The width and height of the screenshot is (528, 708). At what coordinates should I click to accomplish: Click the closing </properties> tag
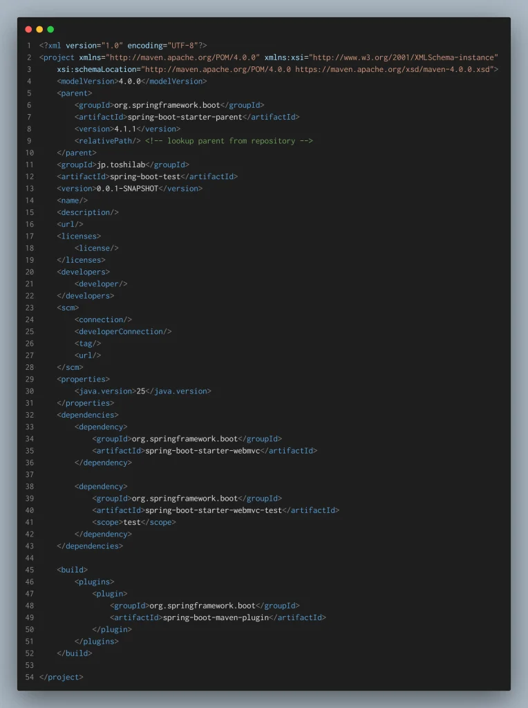pyautogui.click(x=85, y=403)
